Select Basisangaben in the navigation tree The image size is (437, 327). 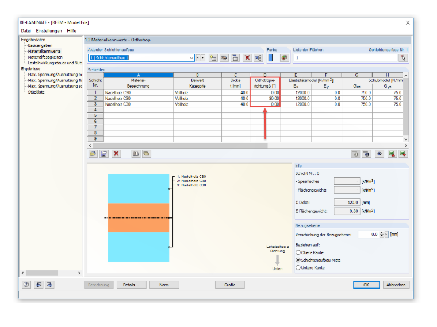40,45
